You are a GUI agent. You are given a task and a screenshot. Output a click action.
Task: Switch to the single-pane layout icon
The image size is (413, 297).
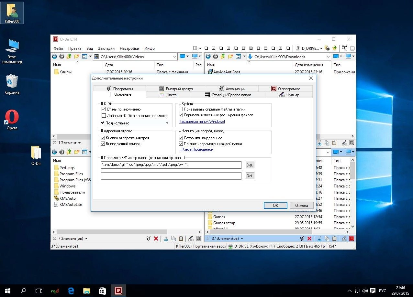coord(288,48)
